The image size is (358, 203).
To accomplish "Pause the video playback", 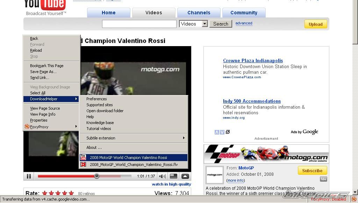I will (29, 176).
